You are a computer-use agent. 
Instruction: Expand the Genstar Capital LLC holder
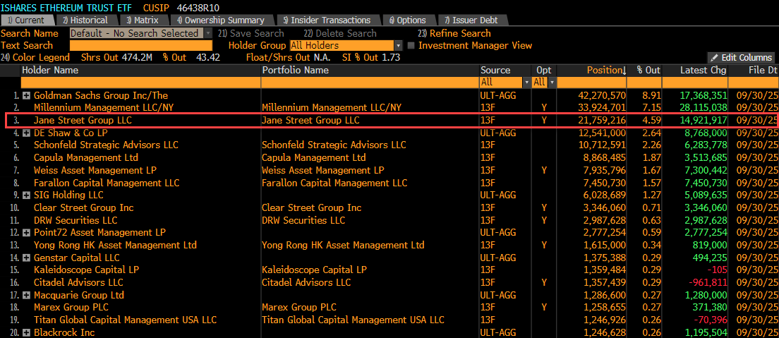[26, 258]
